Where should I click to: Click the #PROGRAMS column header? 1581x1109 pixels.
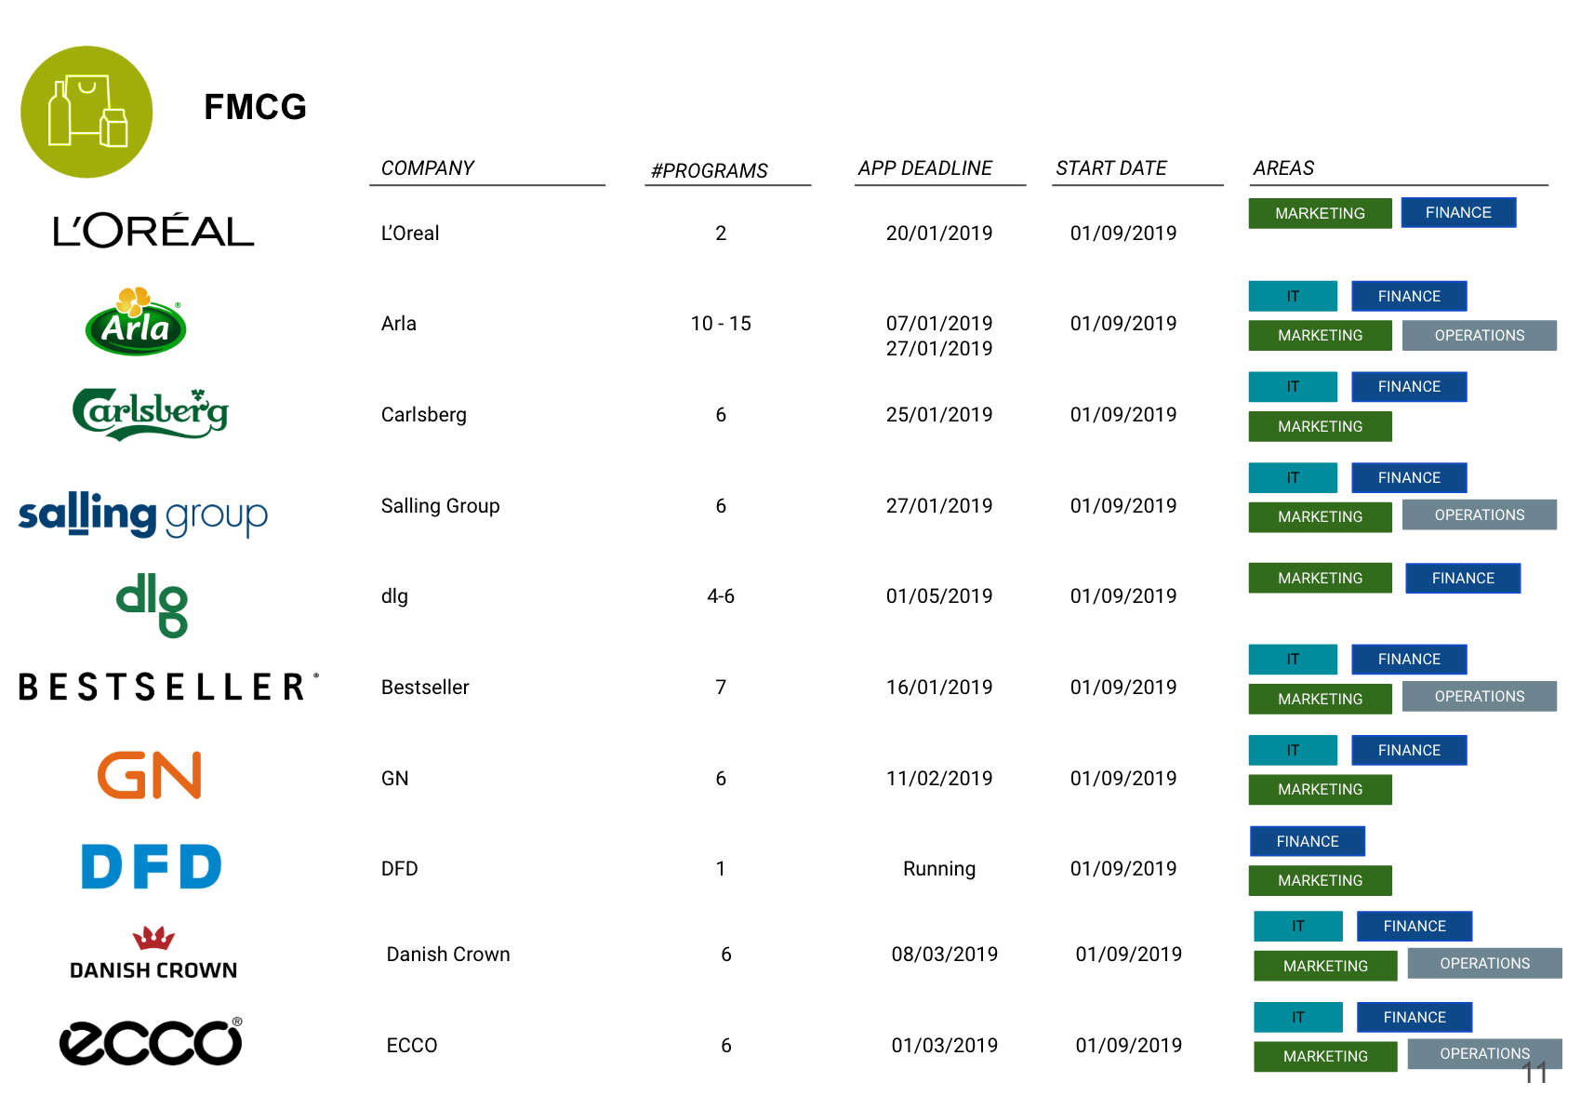pyautogui.click(x=710, y=171)
